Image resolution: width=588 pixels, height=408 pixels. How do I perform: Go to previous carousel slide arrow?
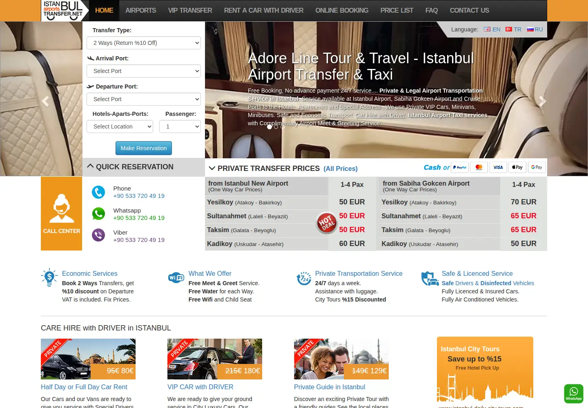point(45,101)
